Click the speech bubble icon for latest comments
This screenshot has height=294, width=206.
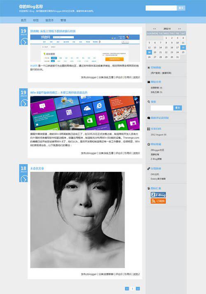click(149, 118)
